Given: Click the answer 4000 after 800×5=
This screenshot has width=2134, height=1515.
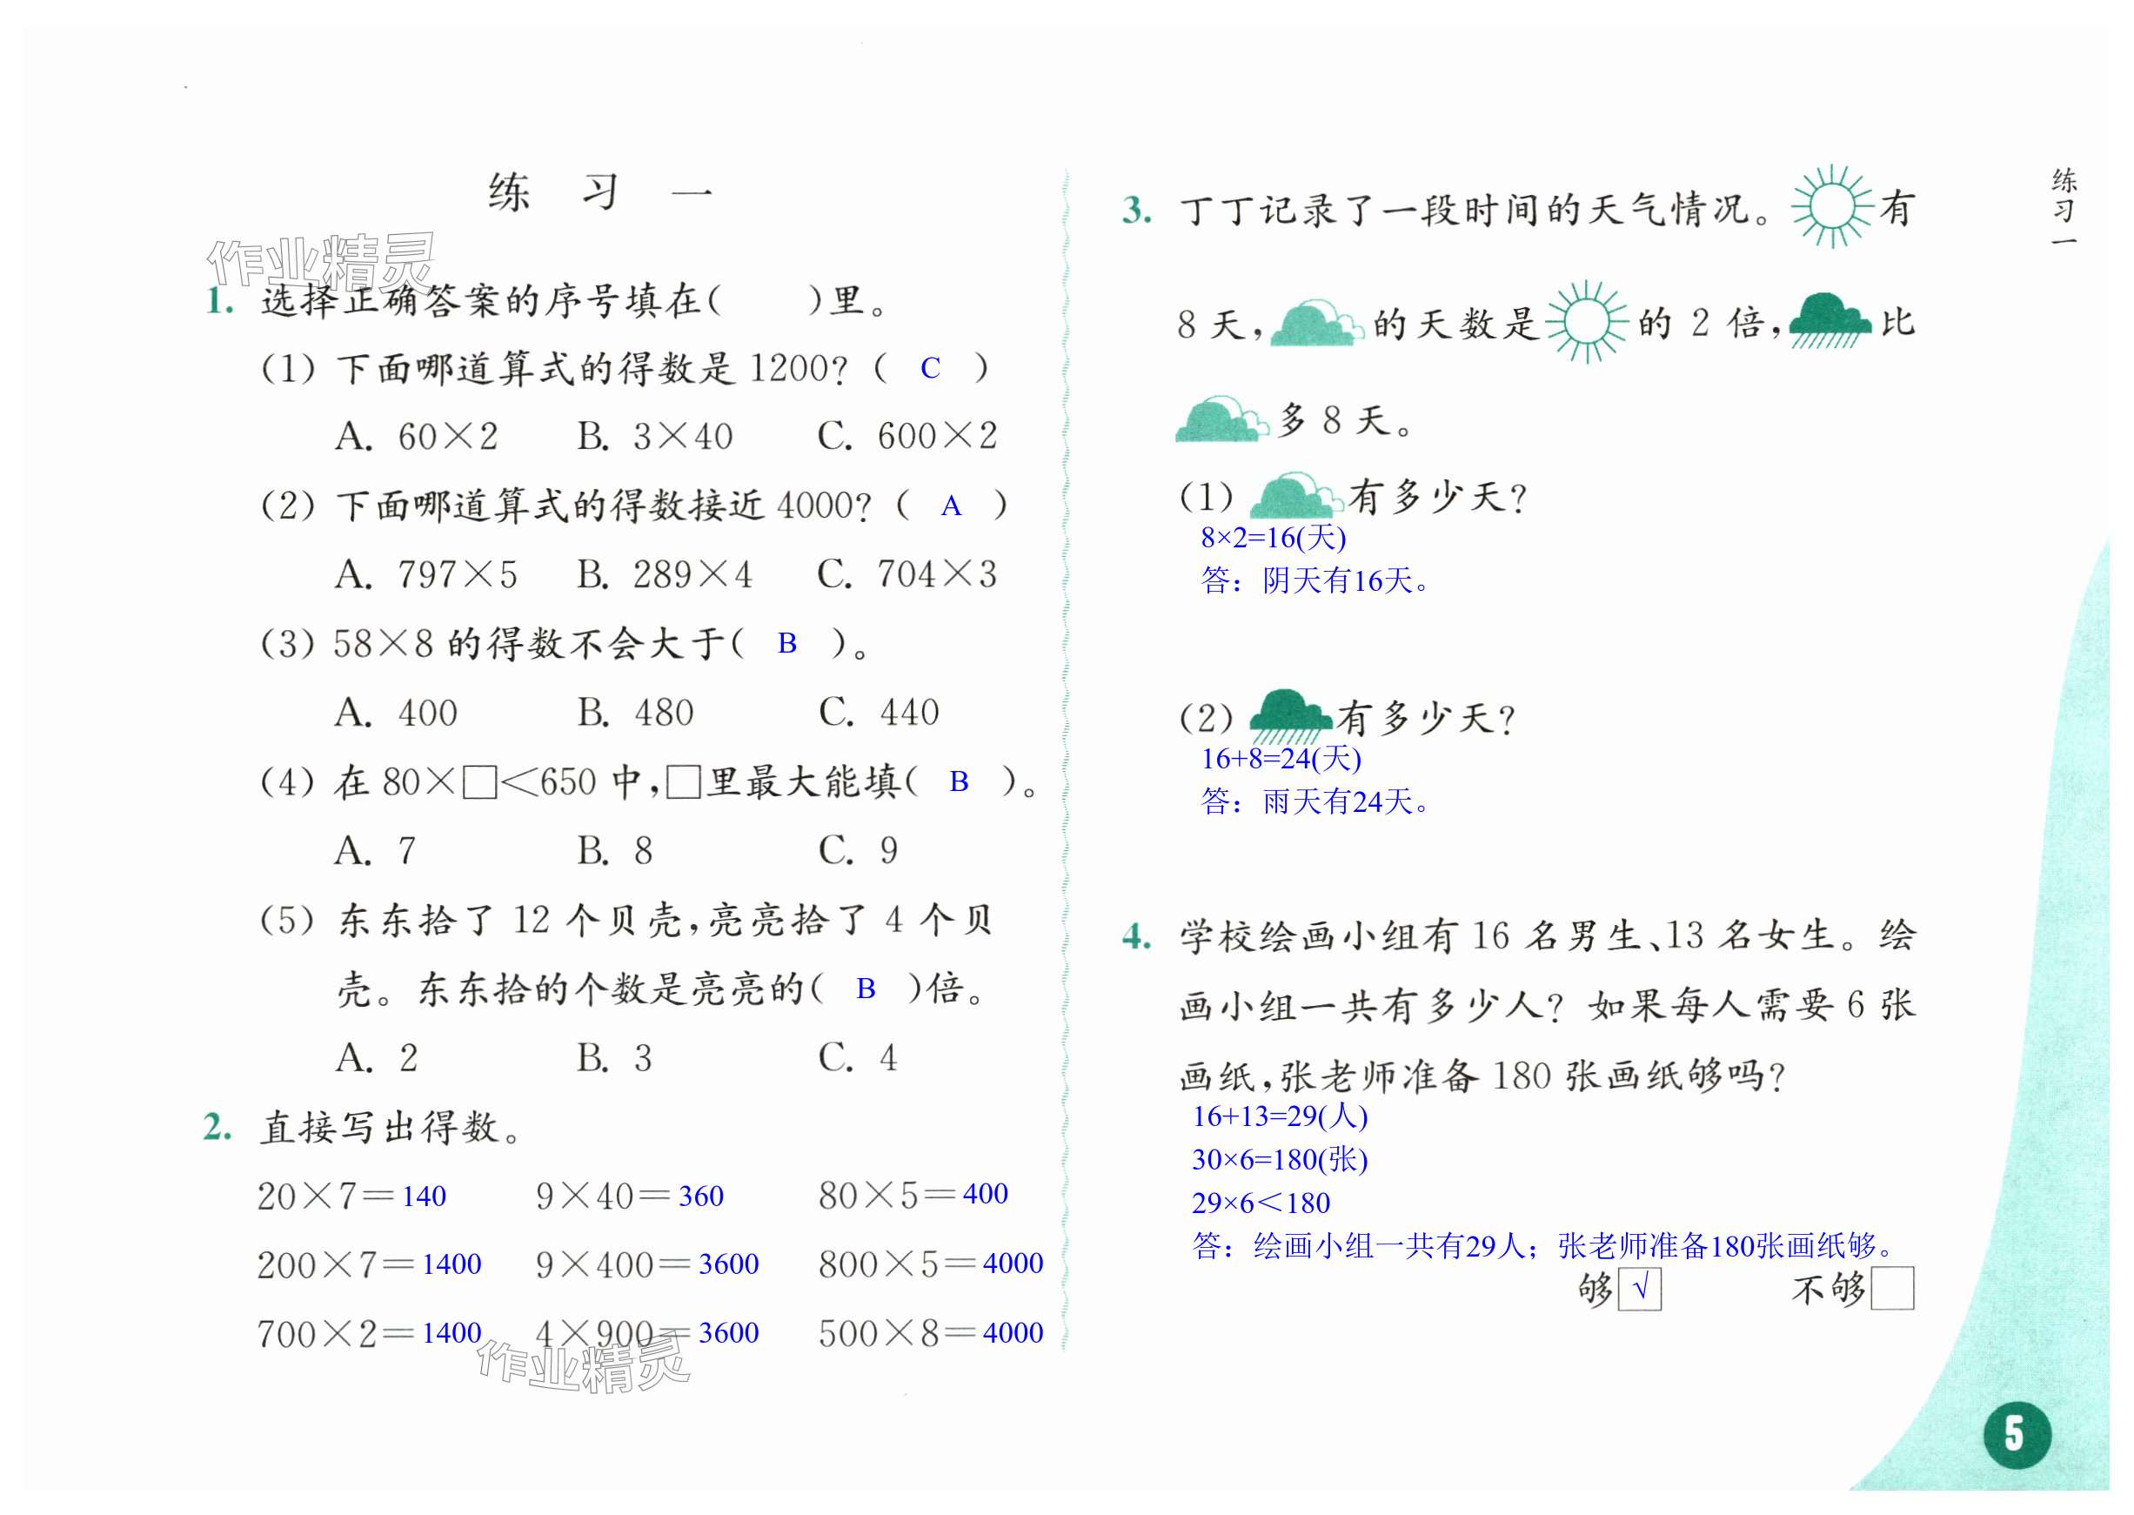Looking at the screenshot, I should pos(1013,1264).
